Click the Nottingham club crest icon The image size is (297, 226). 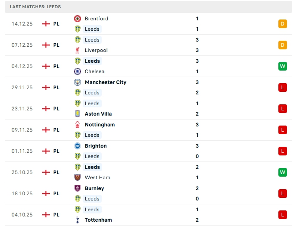pyautogui.click(x=77, y=125)
